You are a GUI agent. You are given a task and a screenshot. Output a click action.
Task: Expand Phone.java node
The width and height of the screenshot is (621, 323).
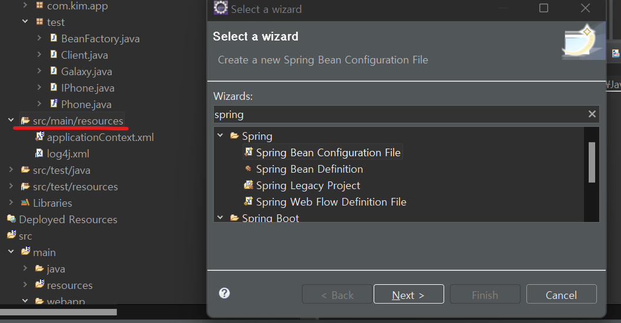[x=39, y=104]
